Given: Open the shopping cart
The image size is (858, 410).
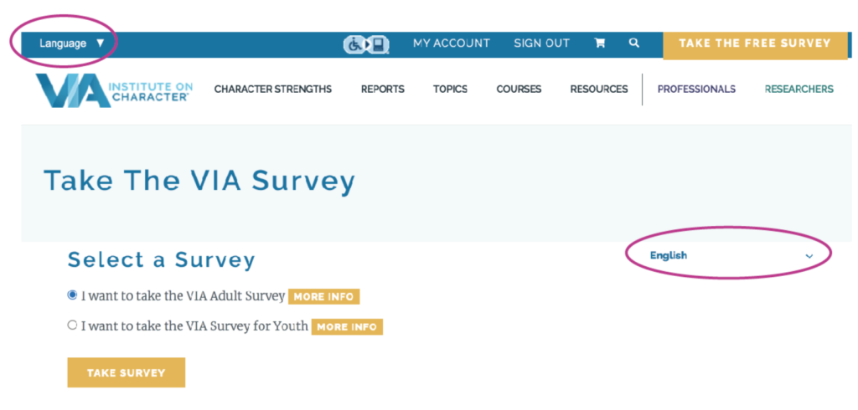Looking at the screenshot, I should click(600, 44).
